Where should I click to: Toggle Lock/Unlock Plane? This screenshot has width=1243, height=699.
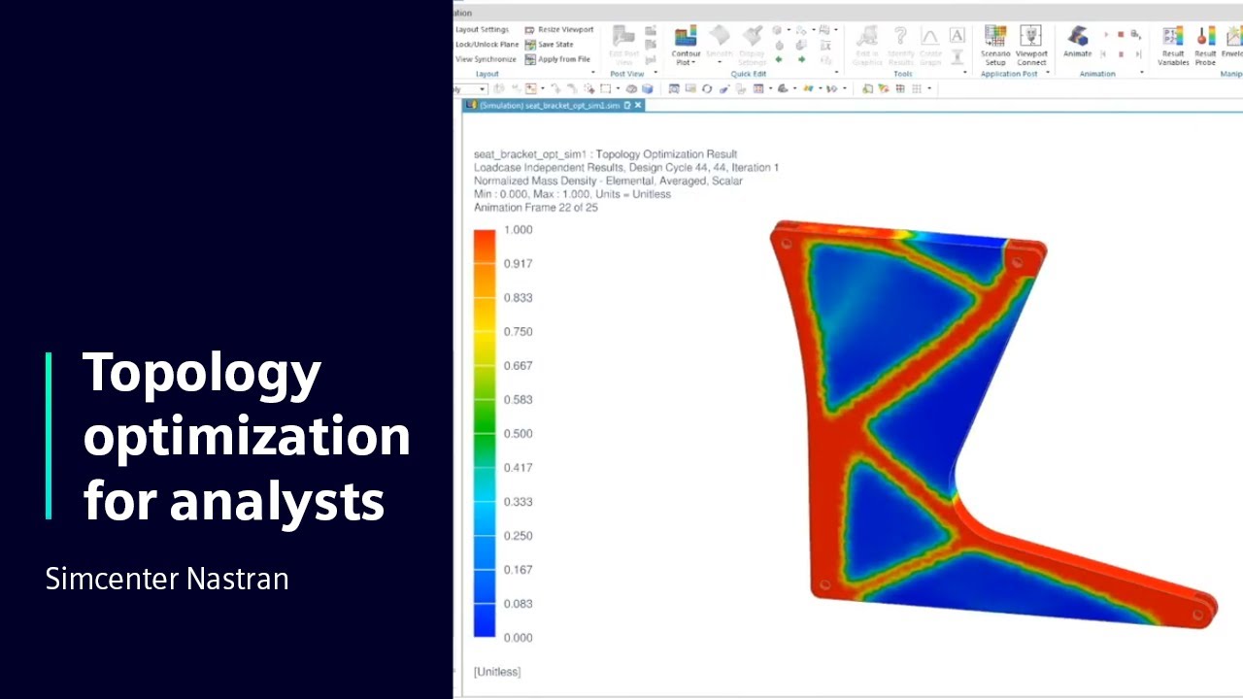(x=487, y=45)
